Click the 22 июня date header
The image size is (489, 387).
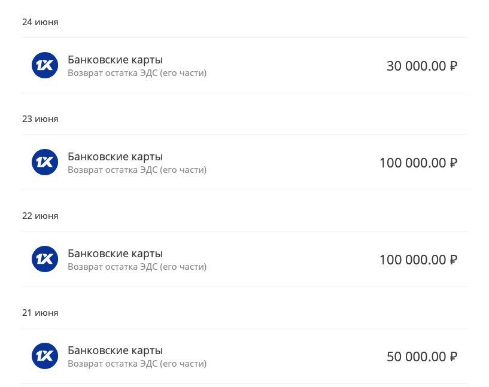pos(40,216)
